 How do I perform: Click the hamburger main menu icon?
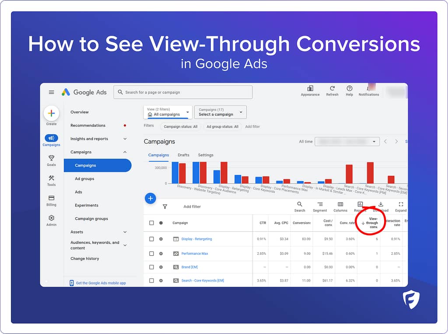point(52,92)
